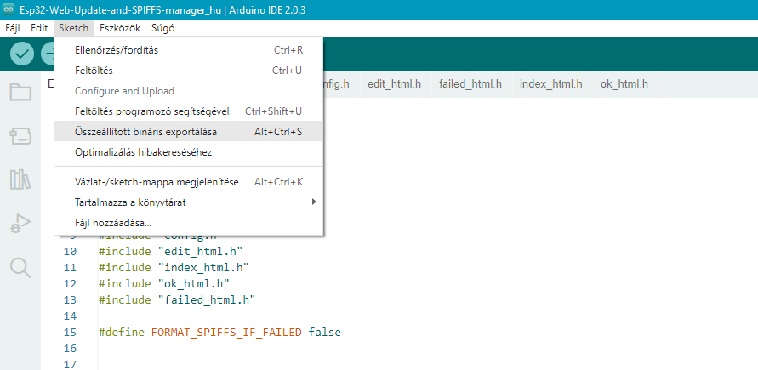Choose Ellenőrzés/fordítás from the menu
The width and height of the screenshot is (758, 370).
click(189, 50)
